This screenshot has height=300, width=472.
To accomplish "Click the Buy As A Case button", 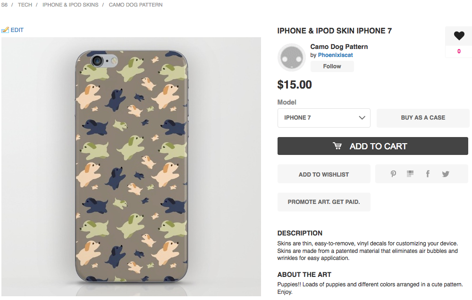I will click(423, 118).
